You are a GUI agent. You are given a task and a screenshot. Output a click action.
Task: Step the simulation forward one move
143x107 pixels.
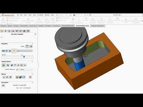coord(10,51)
